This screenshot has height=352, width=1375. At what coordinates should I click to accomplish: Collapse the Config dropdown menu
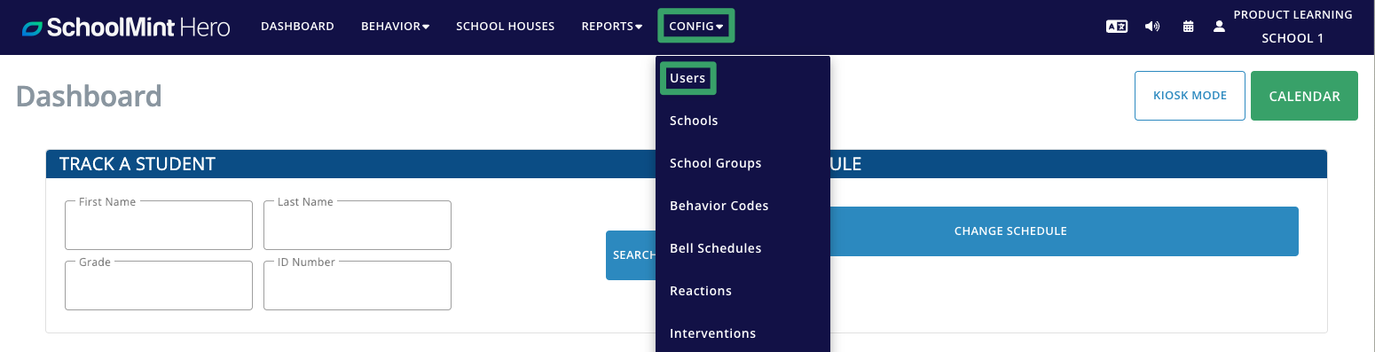click(x=696, y=27)
